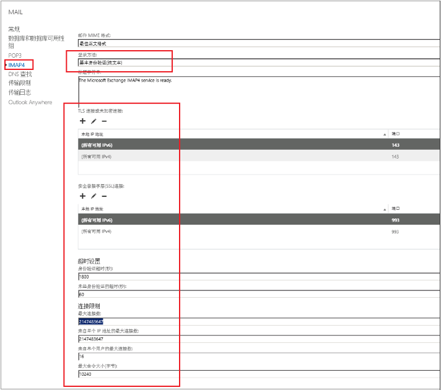Image resolution: width=441 pixels, height=390 pixels.
Task: Edit the selected SSL connection binding
Action: [x=94, y=196]
